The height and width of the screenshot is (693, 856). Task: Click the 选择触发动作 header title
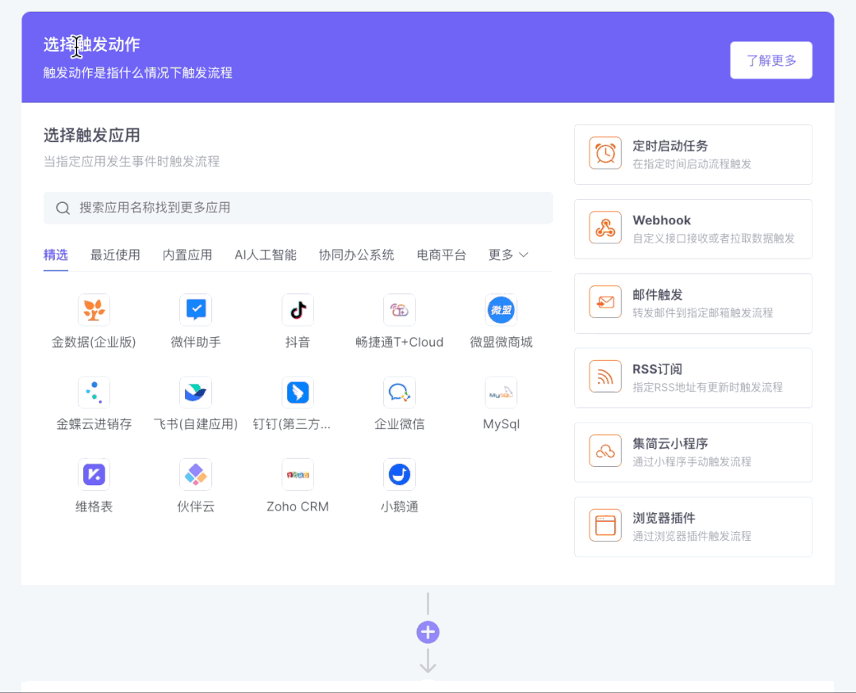[x=92, y=44]
